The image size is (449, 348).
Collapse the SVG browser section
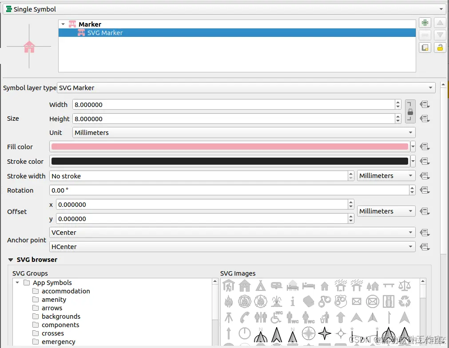(x=11, y=260)
